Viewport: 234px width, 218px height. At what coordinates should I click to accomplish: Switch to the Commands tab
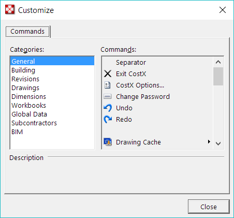coord(27,32)
